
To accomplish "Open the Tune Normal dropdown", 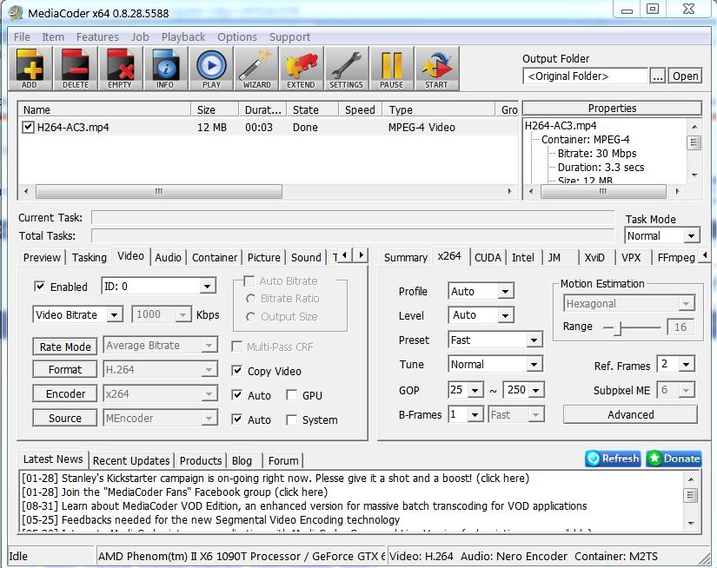I will coord(495,364).
